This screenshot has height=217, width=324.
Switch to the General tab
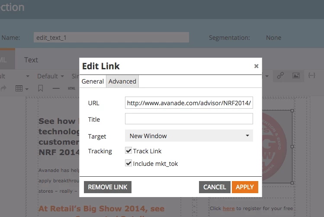click(93, 81)
